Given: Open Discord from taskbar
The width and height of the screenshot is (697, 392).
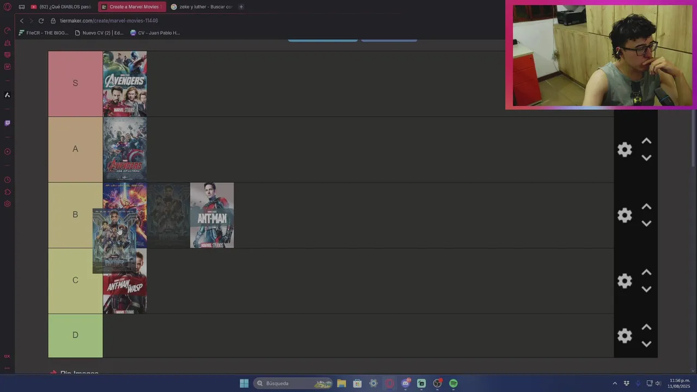Looking at the screenshot, I should point(406,383).
